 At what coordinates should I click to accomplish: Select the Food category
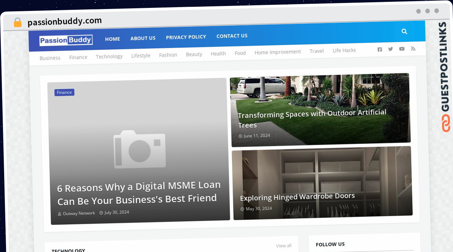pyautogui.click(x=240, y=53)
